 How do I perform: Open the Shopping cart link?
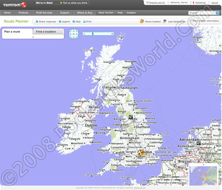click(x=157, y=2)
